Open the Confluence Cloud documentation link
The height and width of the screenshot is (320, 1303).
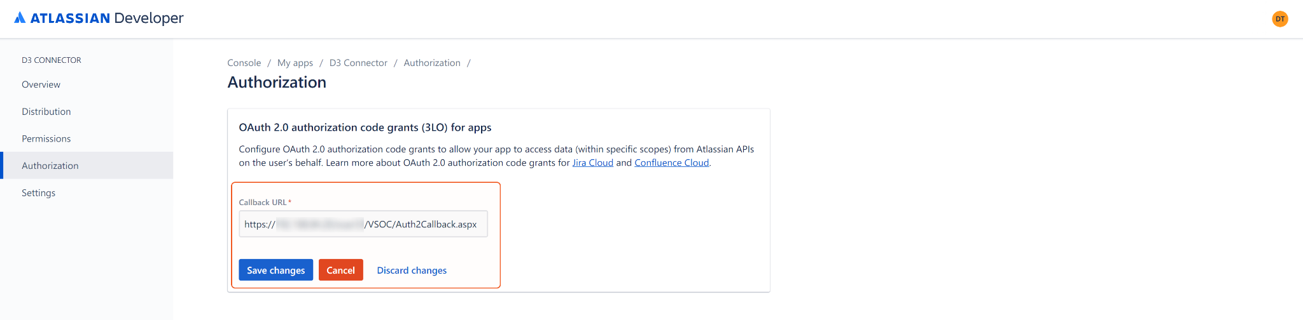(x=671, y=163)
